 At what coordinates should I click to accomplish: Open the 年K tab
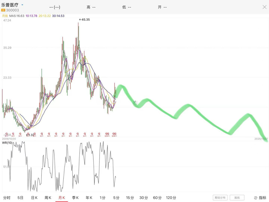click(89, 198)
